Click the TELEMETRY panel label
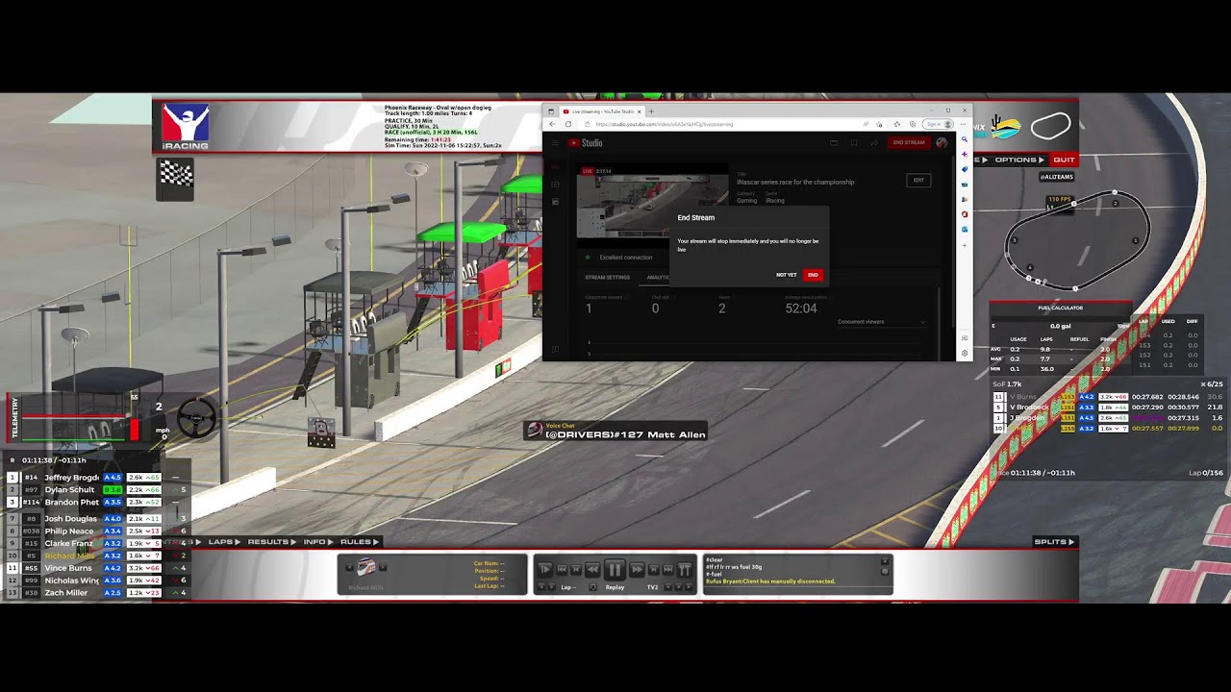 14,418
